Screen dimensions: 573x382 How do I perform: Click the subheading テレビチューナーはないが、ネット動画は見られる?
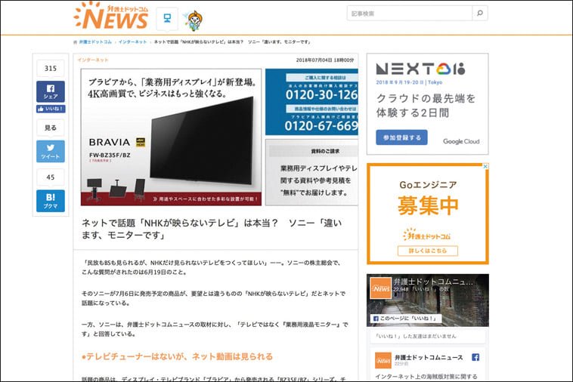[x=177, y=356]
